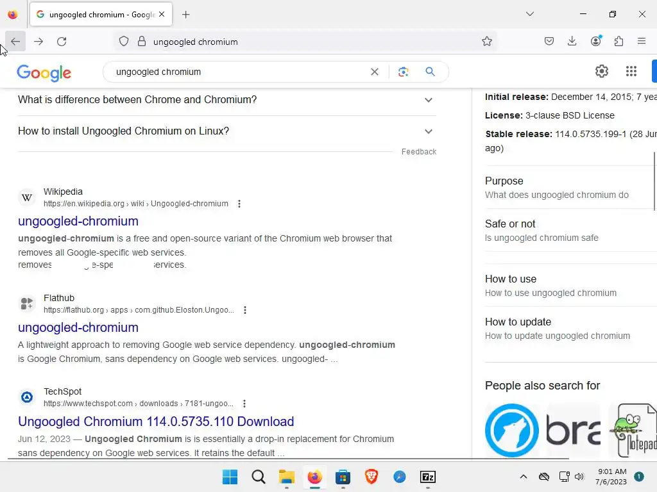Open Wikipedia result options menu
The width and height of the screenshot is (657, 492).
[239, 204]
